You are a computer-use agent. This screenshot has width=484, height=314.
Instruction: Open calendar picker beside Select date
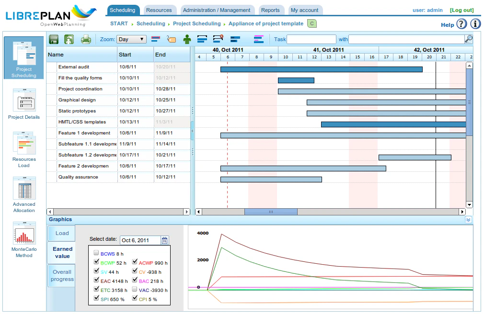point(164,240)
